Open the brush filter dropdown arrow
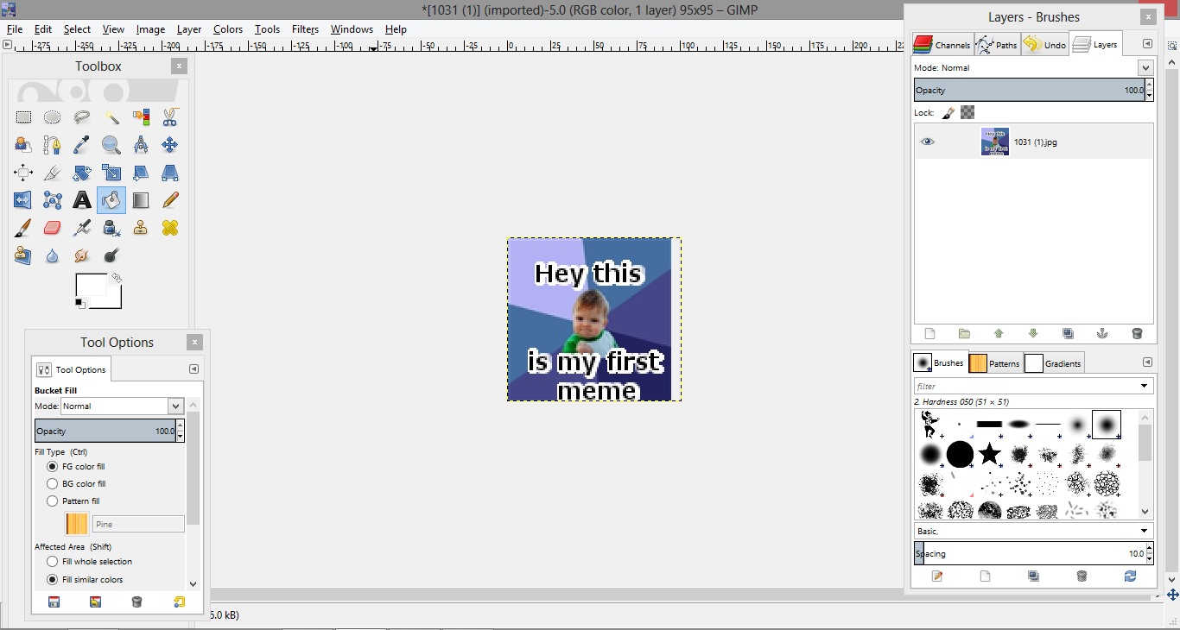The height and width of the screenshot is (630, 1180). 1145,386
